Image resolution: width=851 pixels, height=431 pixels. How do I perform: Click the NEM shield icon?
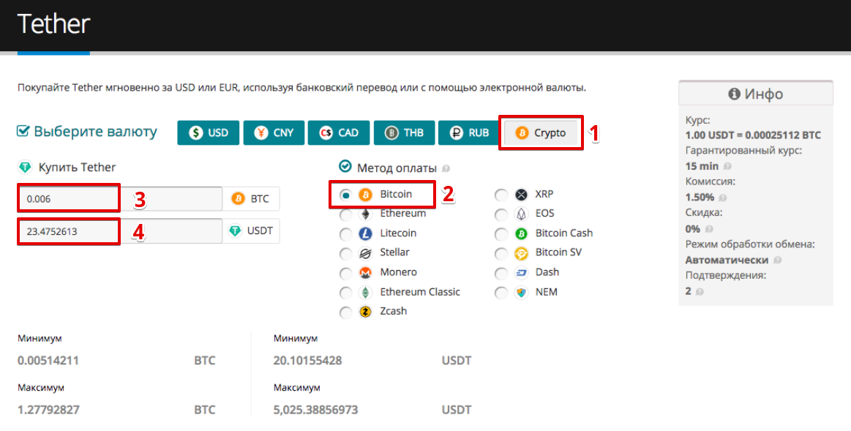tap(521, 292)
